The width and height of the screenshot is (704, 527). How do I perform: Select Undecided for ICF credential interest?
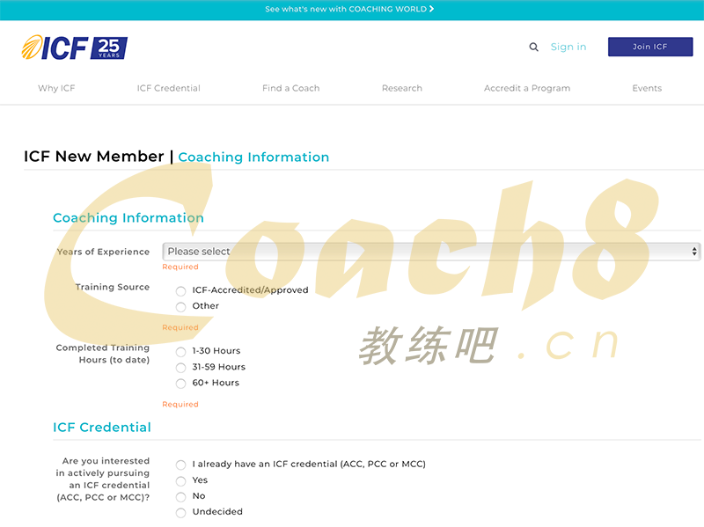(181, 513)
